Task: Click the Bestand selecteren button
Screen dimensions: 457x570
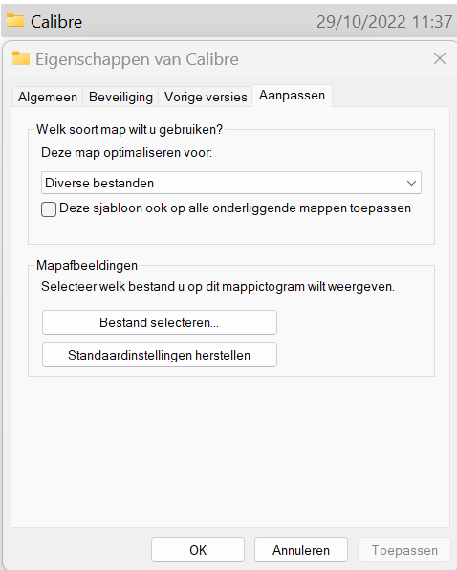Action: coord(160,322)
